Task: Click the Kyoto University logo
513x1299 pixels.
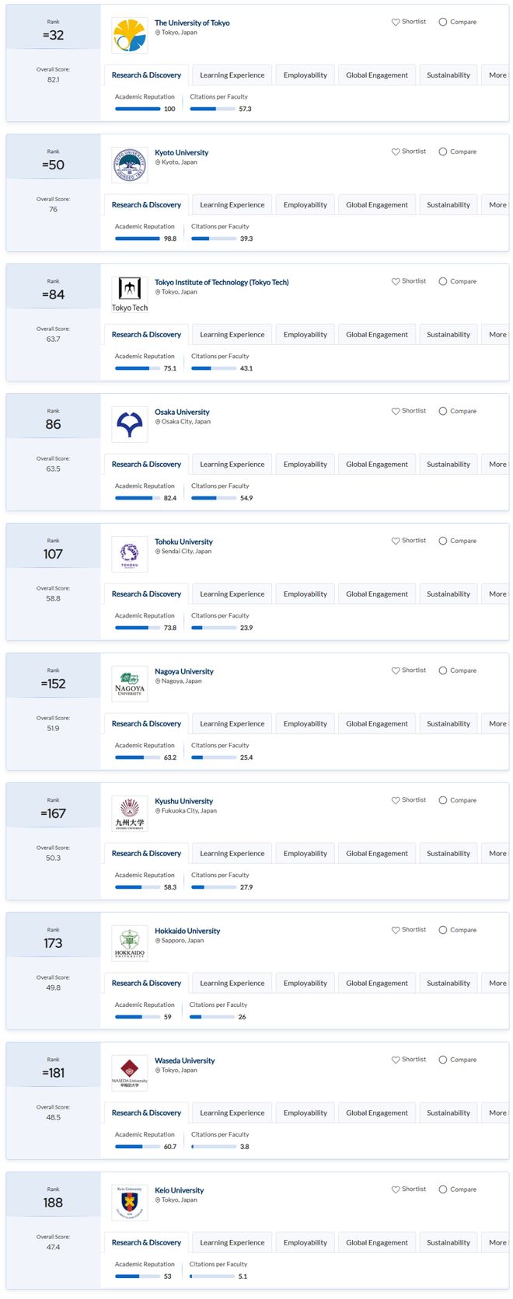Action: [x=129, y=165]
